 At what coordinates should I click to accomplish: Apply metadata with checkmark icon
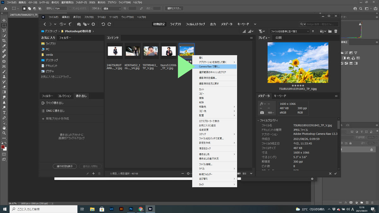pos(335,174)
